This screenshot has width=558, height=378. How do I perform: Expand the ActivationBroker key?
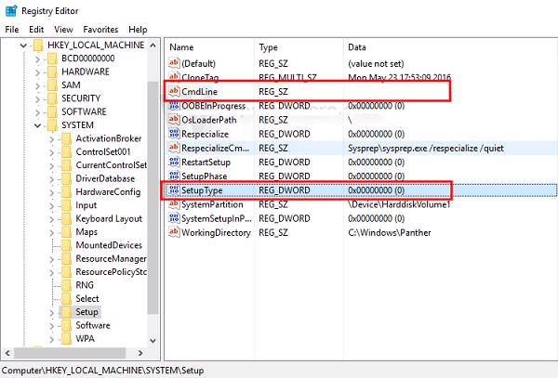tap(51, 139)
